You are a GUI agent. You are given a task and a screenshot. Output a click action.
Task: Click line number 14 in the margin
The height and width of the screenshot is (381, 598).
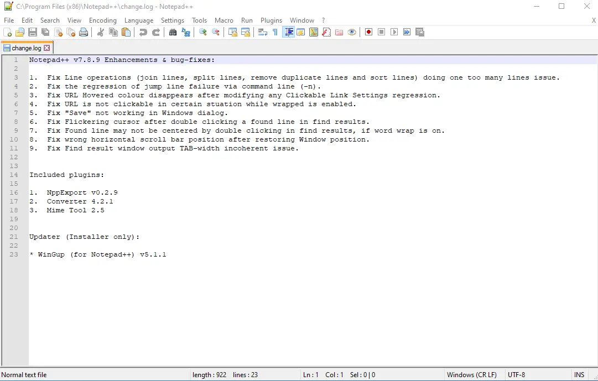(x=14, y=175)
